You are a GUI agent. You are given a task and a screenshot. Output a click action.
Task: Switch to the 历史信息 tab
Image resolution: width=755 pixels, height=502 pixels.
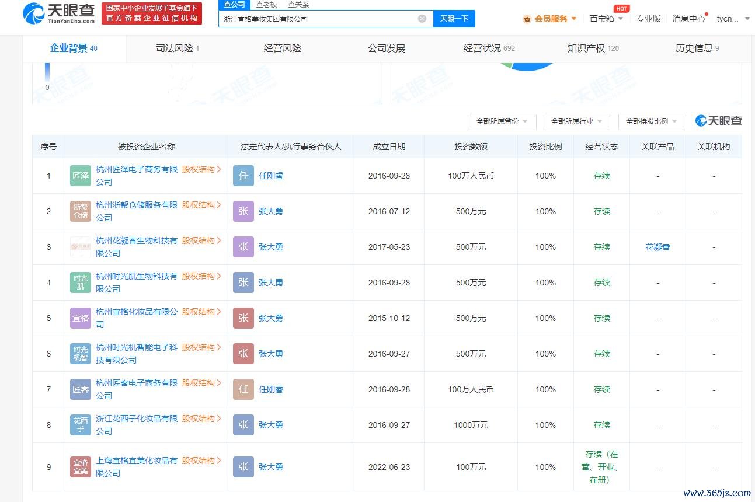click(697, 48)
